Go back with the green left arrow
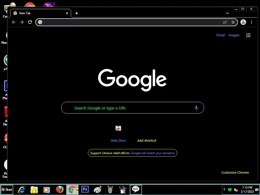The height and width of the screenshot is (195, 260). 14,22
